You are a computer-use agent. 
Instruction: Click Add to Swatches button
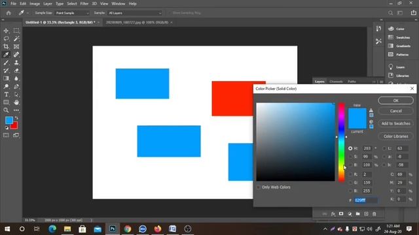click(x=395, y=123)
